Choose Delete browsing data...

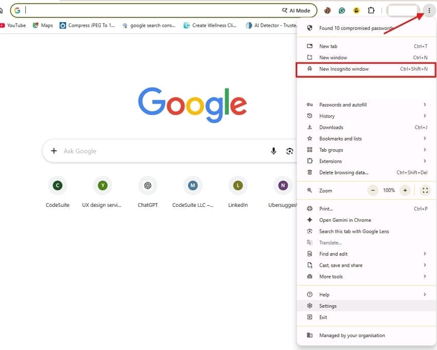click(x=366, y=172)
